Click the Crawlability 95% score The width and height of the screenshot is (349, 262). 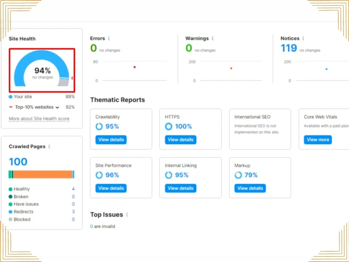112,126
